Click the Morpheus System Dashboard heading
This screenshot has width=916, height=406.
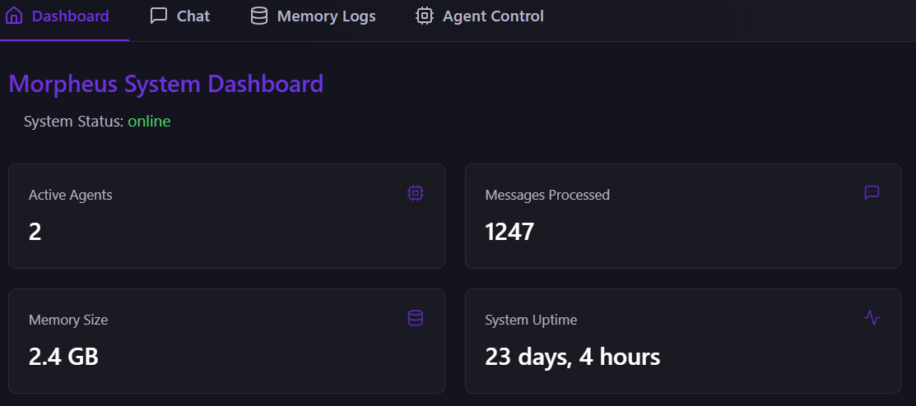[x=166, y=84]
